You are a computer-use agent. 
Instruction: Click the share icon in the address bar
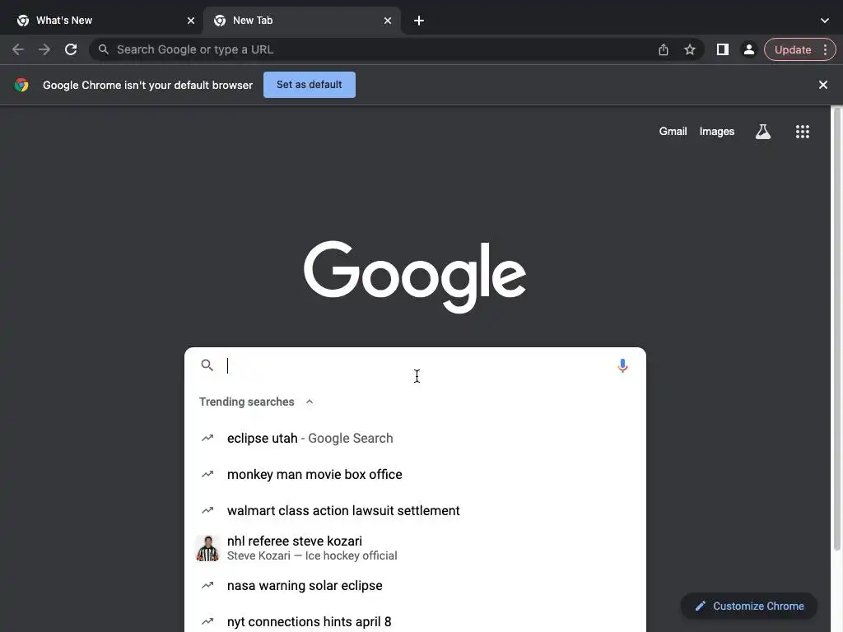tap(664, 49)
